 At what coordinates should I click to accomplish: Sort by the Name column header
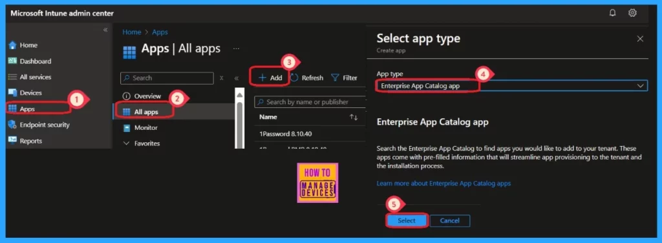268,117
